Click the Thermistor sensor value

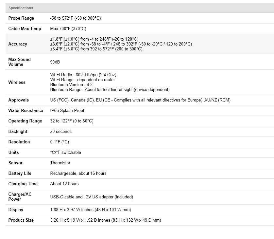tap(60, 163)
